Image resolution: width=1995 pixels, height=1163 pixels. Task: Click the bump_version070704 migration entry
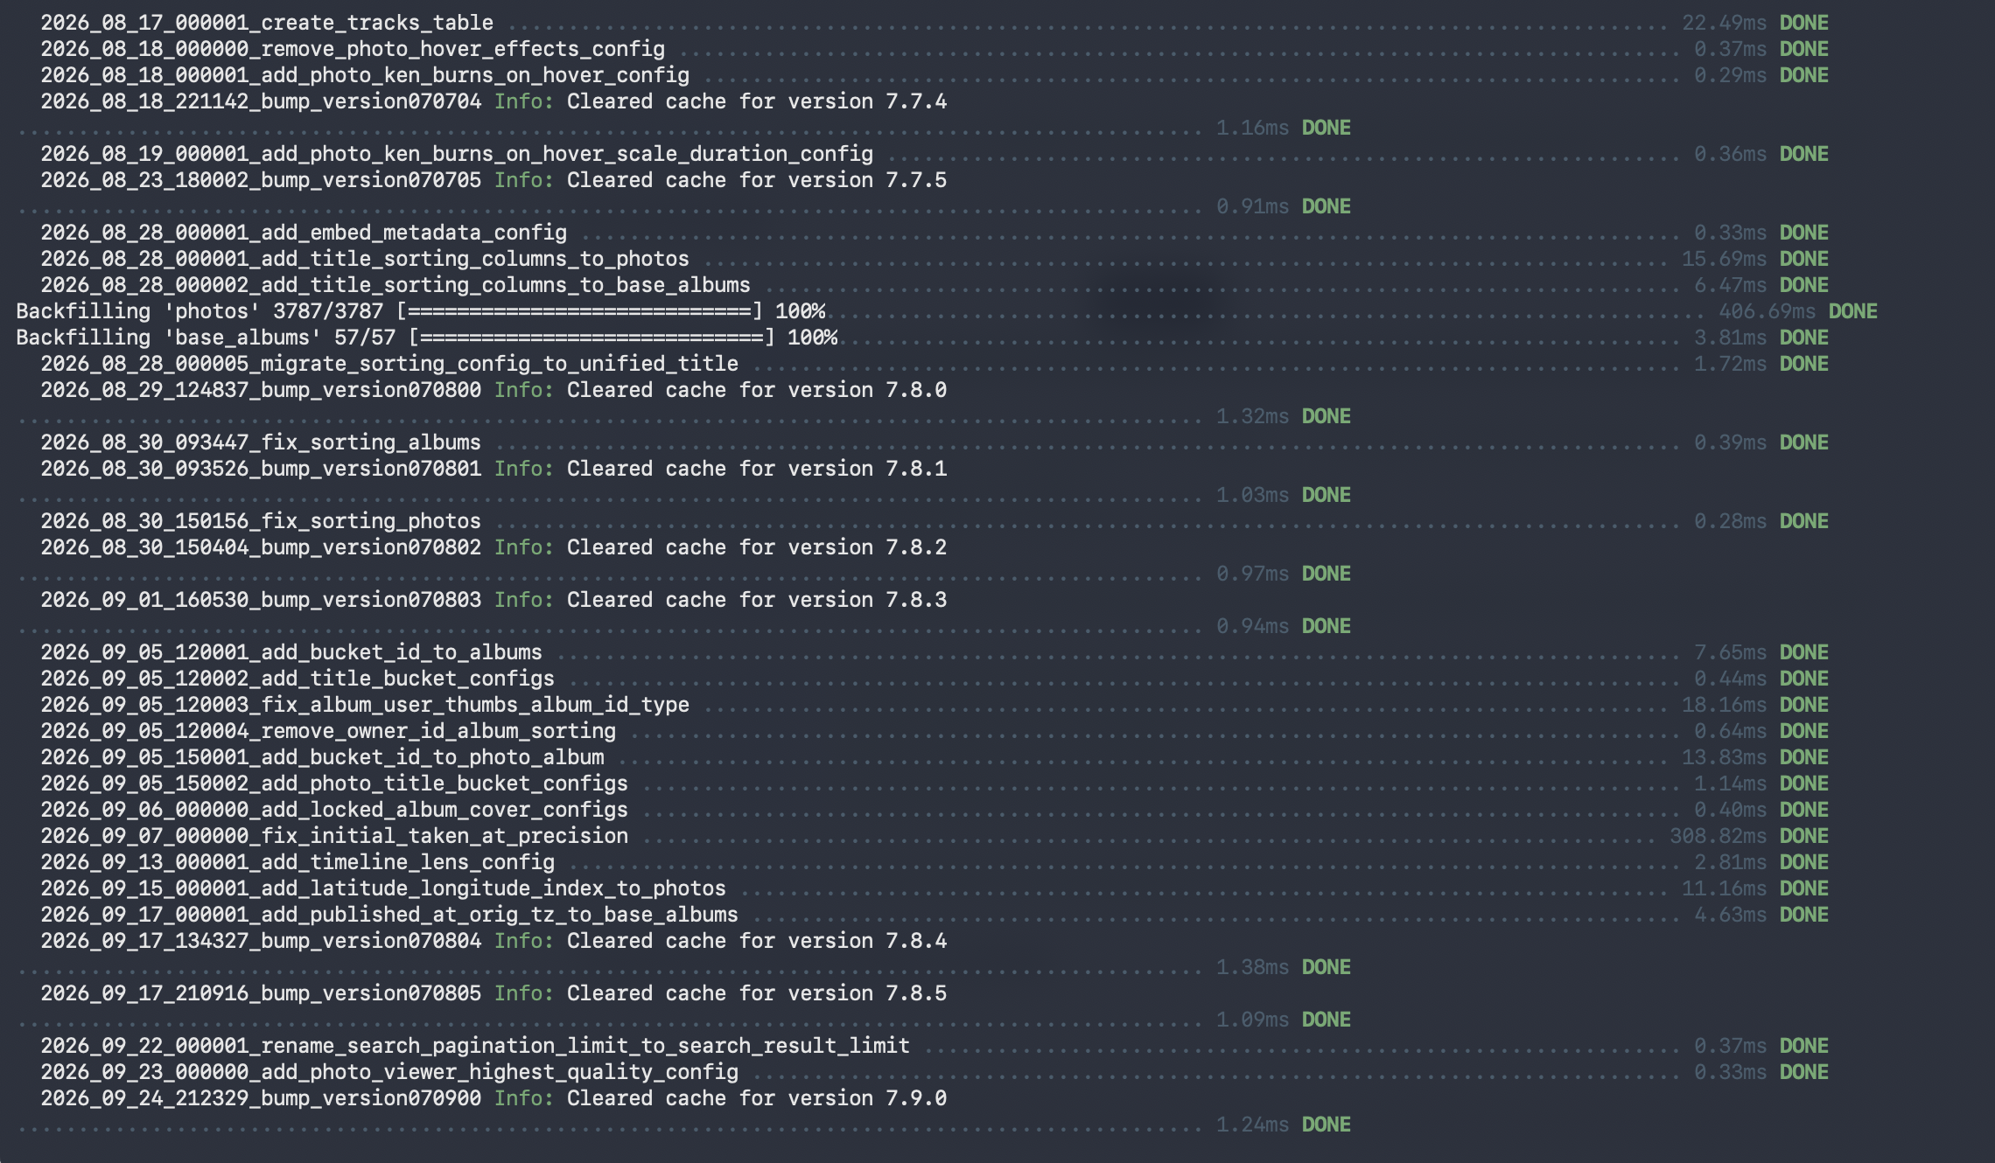pyautogui.click(x=261, y=101)
